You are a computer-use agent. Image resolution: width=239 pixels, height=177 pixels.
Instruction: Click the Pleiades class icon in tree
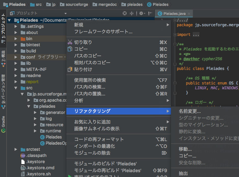point(42,137)
